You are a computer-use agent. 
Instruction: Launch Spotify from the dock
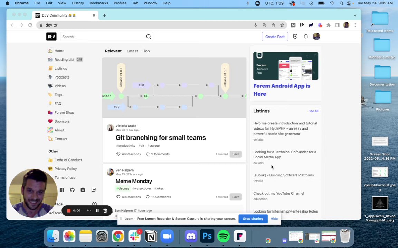point(224,236)
